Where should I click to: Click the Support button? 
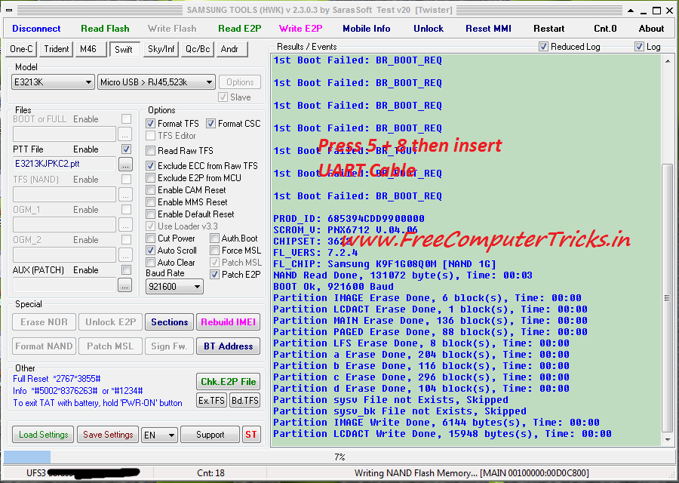pos(210,435)
